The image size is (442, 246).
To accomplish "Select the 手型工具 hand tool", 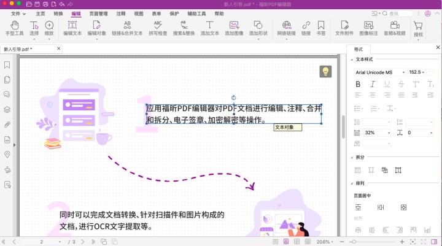I will click(14, 28).
